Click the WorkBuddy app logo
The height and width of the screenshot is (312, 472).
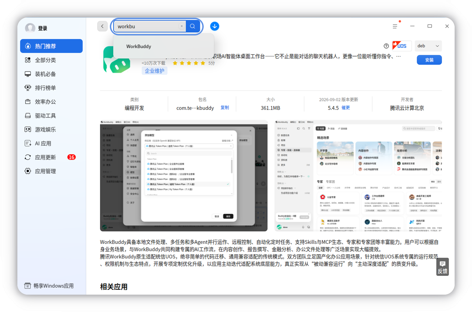[117, 59]
